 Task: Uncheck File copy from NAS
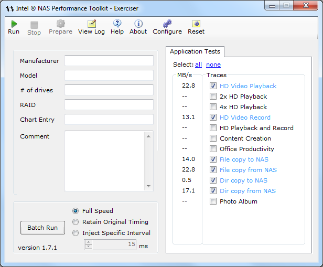click(x=213, y=170)
